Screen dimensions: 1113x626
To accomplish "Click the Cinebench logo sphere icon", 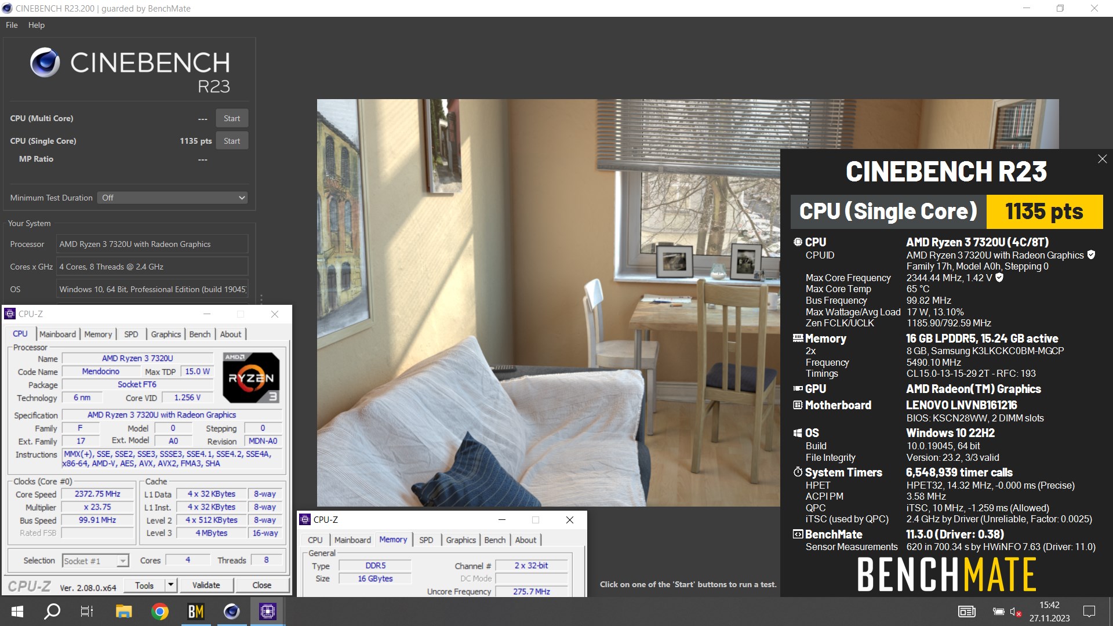I will [45, 63].
